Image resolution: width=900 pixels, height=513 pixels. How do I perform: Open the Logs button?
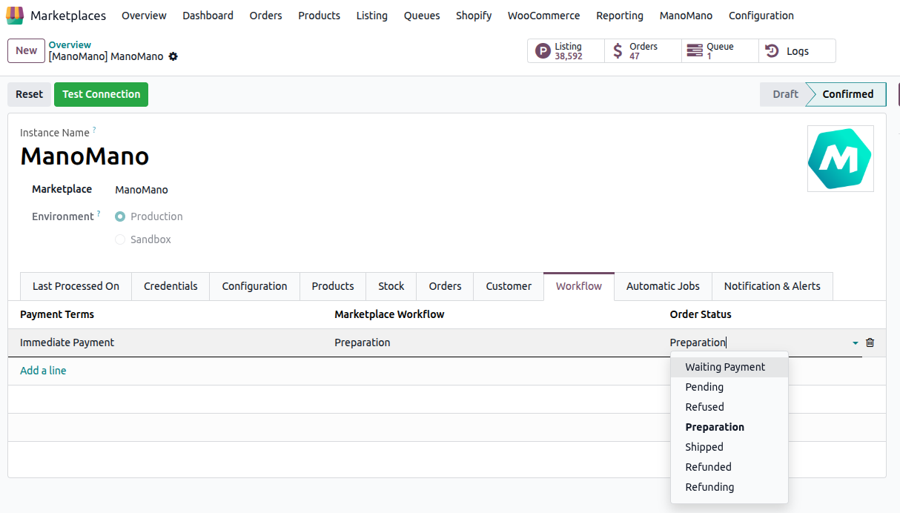coord(797,51)
